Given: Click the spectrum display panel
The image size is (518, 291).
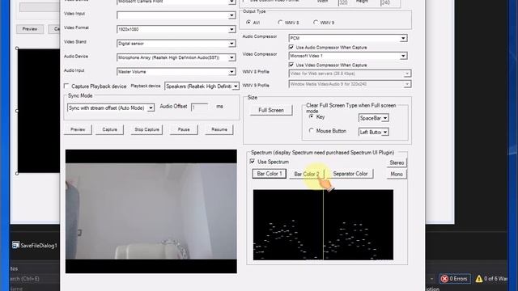Looking at the screenshot, I should [323, 225].
